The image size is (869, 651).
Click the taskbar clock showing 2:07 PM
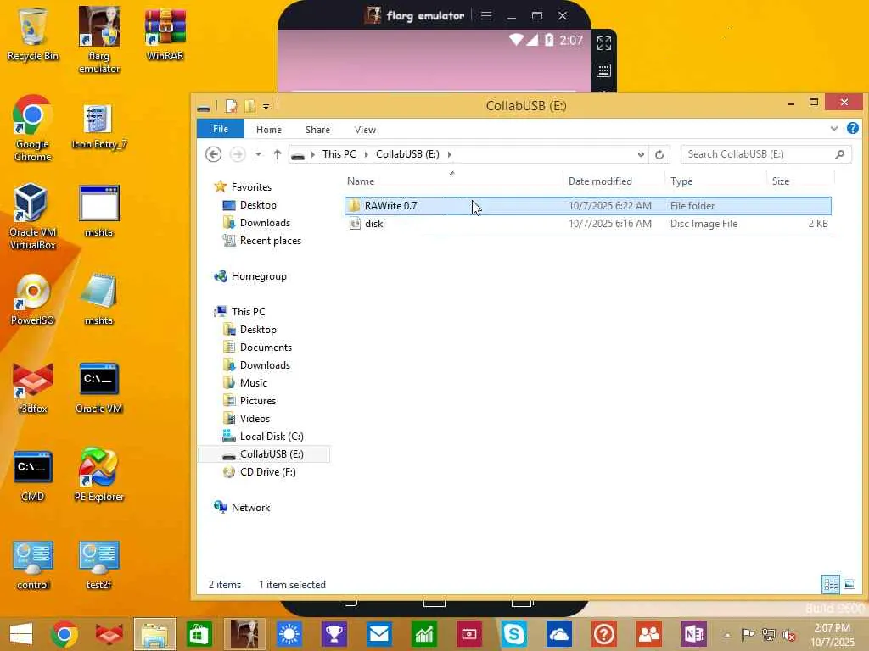coord(833,635)
